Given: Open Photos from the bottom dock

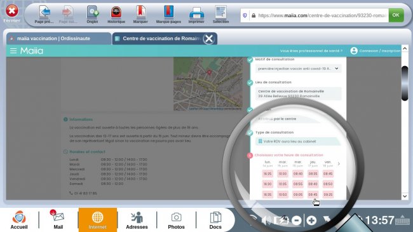Looking at the screenshot, I should tap(176, 220).
